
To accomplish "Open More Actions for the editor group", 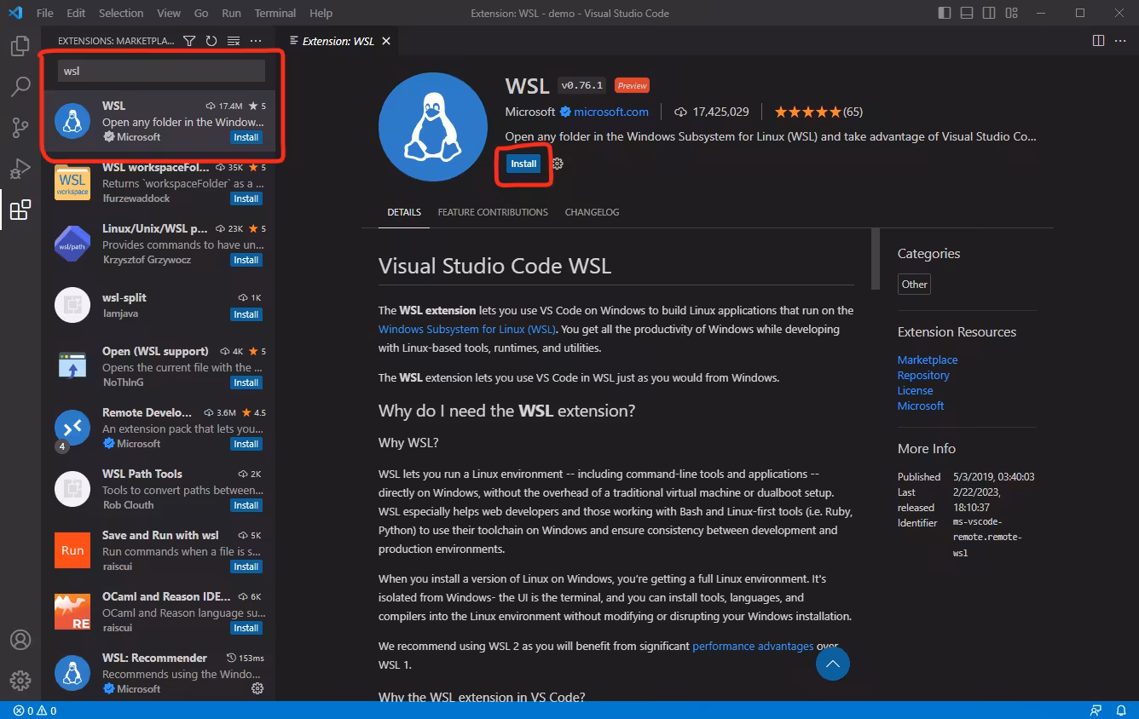I will click(1120, 41).
